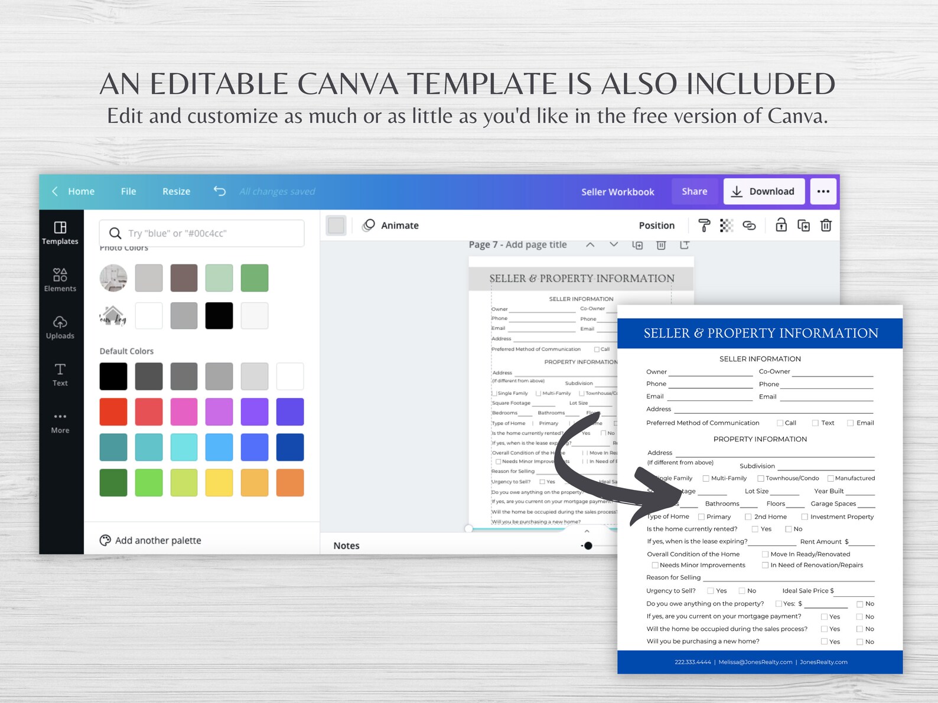Open the Elements sidebar panel
This screenshot has width=938, height=703.
pyautogui.click(x=60, y=280)
